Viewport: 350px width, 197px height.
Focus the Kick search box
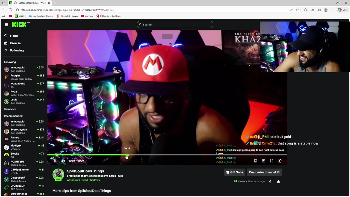(x=175, y=25)
